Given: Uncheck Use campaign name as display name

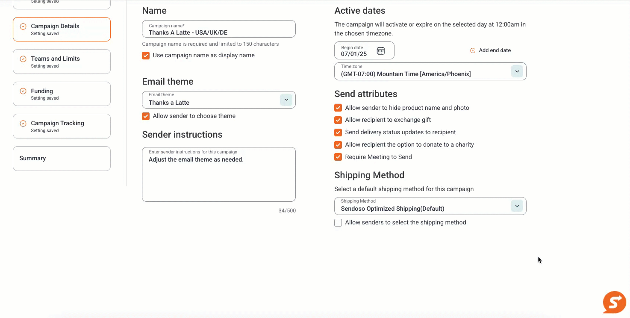Looking at the screenshot, I should pos(146,56).
